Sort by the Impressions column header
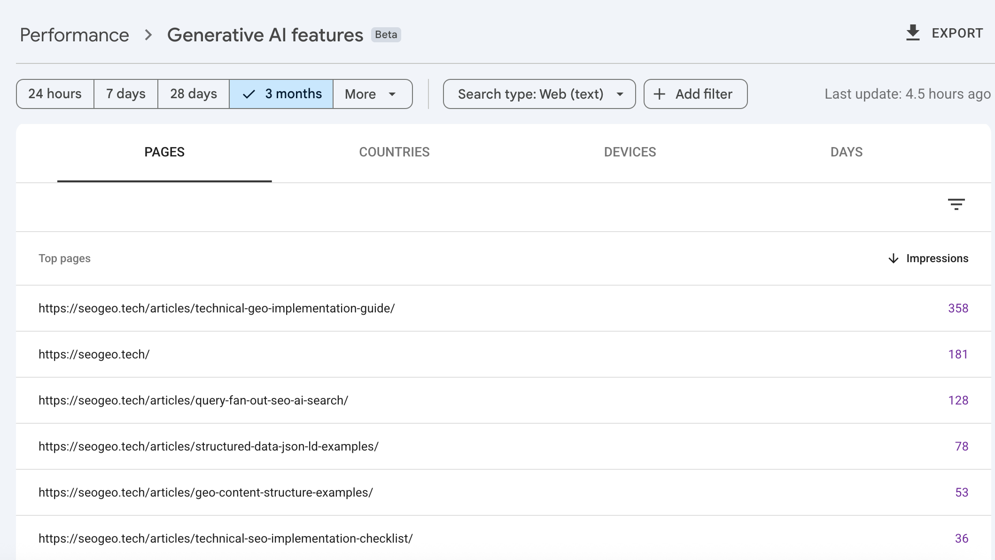Screen dimensions: 995x560 [937, 258]
